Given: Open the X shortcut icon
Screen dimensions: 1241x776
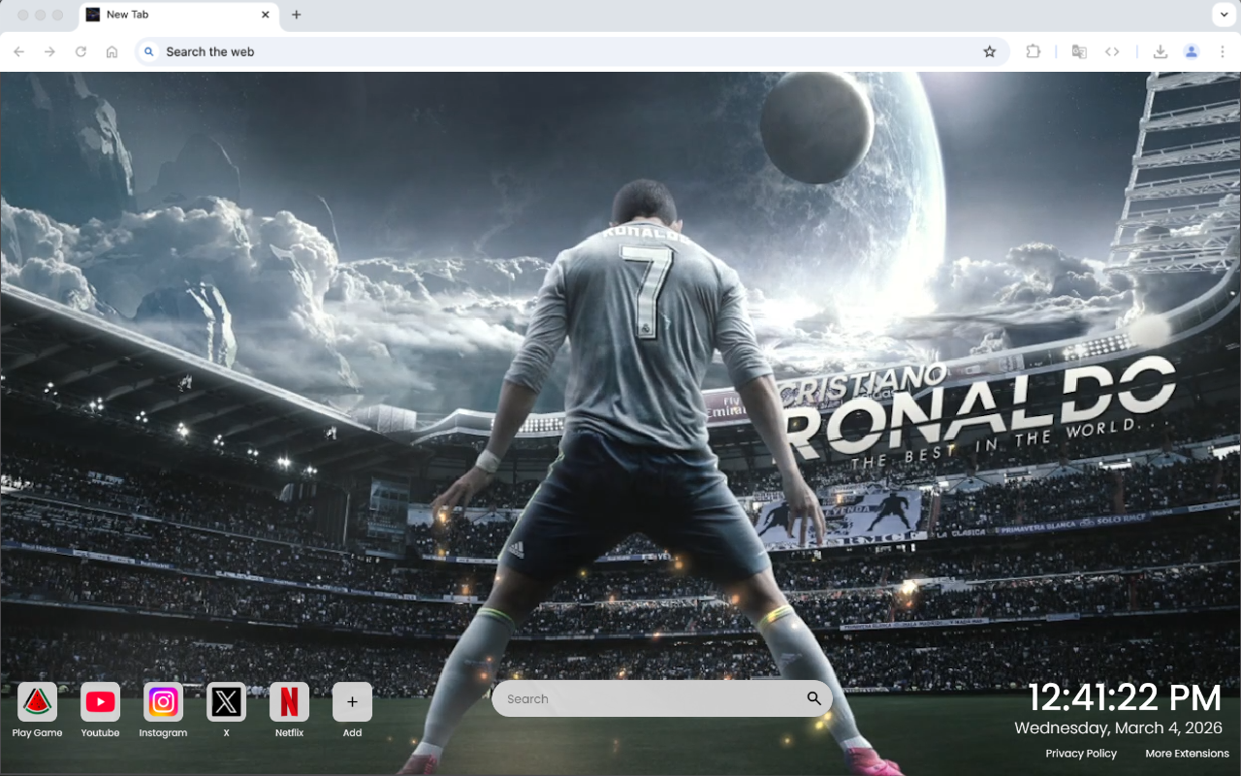Looking at the screenshot, I should tap(226, 701).
